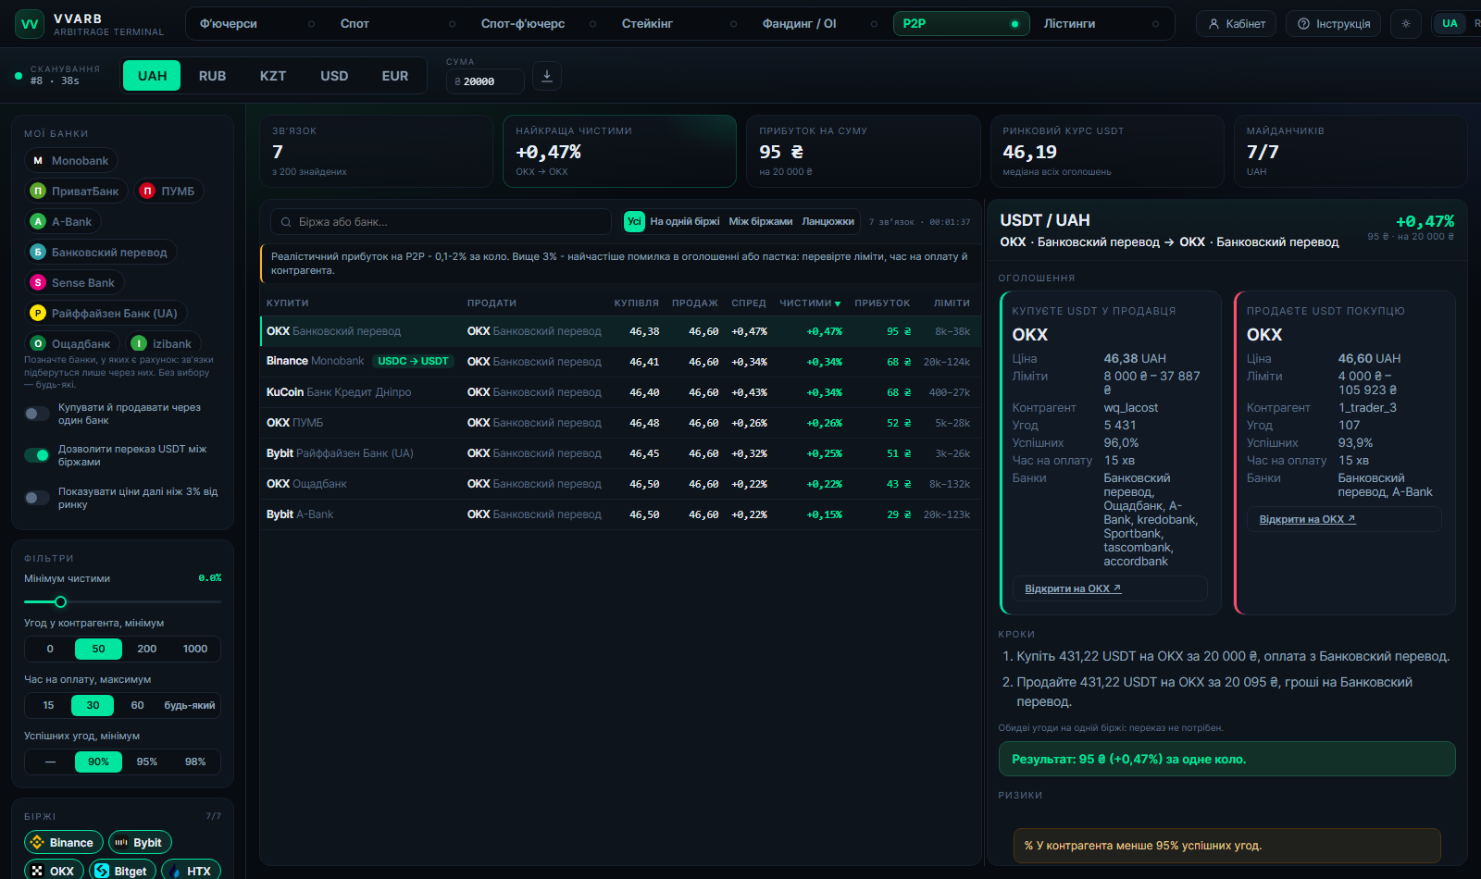This screenshot has width=1481, height=879.
Task: Select the Bybit A-Bank table row
Action: [x=620, y=514]
